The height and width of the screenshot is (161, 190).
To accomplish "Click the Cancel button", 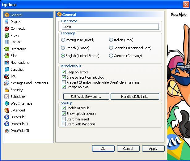I will (x=128, y=149).
